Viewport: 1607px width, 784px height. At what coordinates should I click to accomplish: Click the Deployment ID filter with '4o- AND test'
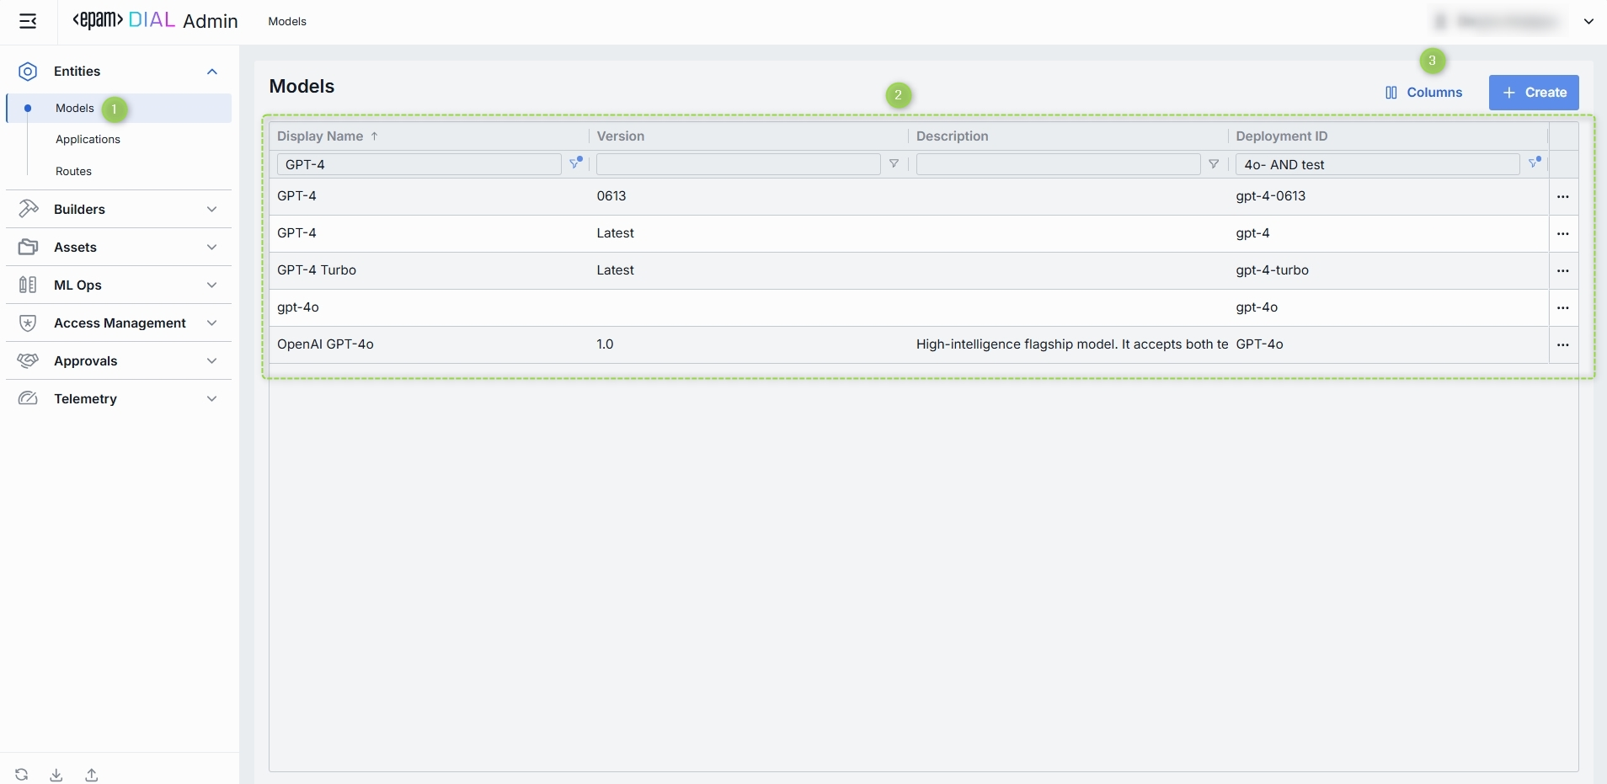click(1377, 164)
